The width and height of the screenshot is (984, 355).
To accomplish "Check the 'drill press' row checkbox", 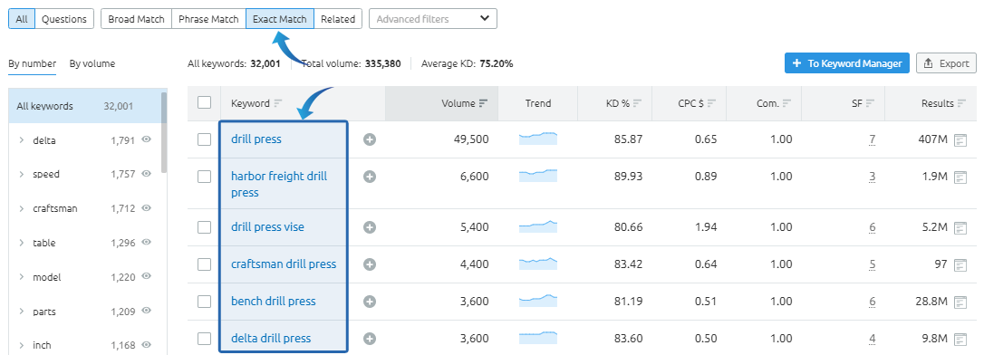I will (204, 139).
